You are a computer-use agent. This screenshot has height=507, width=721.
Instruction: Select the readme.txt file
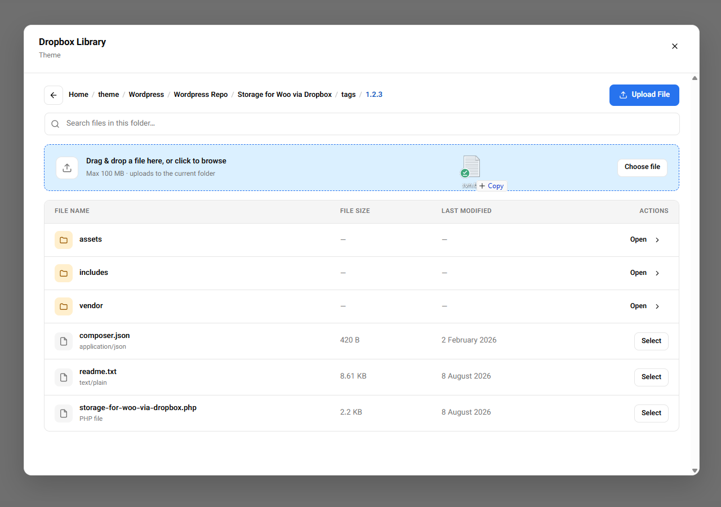pos(651,377)
